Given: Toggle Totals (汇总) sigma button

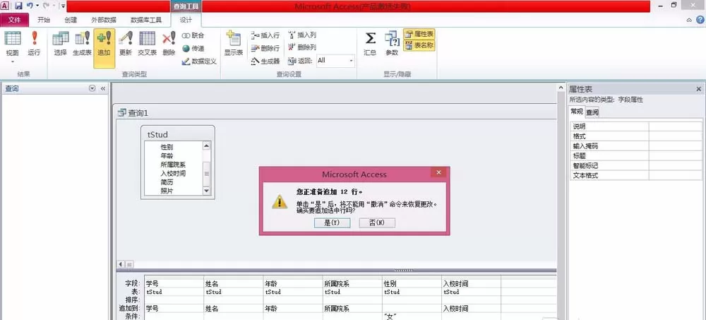Looking at the screenshot, I should pos(370,45).
